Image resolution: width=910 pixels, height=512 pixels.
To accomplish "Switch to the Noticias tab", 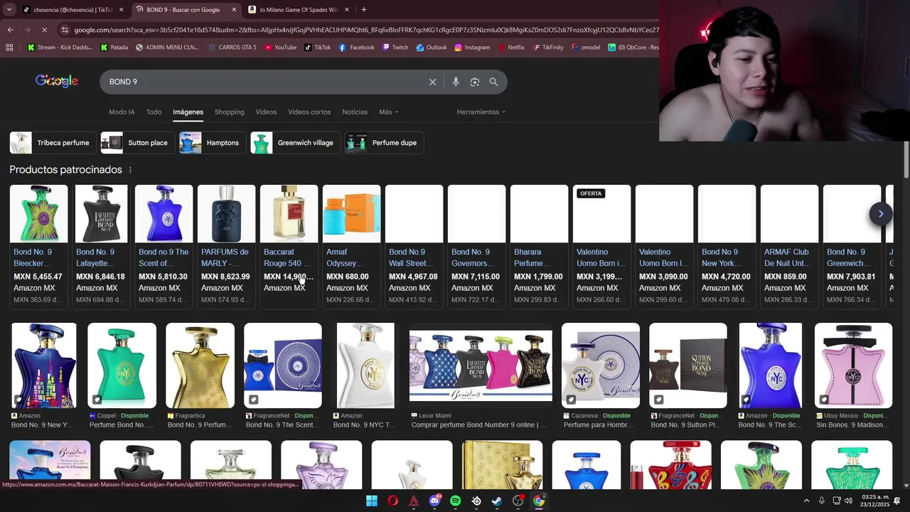I will tap(355, 112).
